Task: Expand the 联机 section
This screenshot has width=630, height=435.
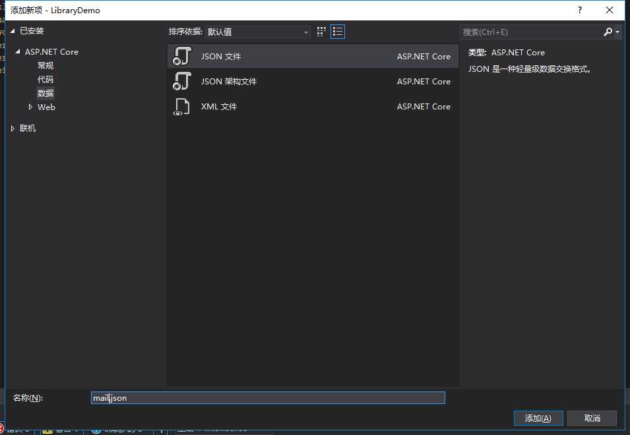Action: coord(13,129)
